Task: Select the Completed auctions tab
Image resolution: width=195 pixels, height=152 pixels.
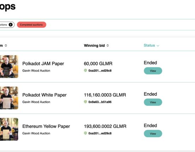Action: point(31,25)
